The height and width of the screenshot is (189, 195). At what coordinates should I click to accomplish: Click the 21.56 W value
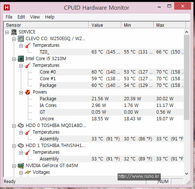[100, 99]
